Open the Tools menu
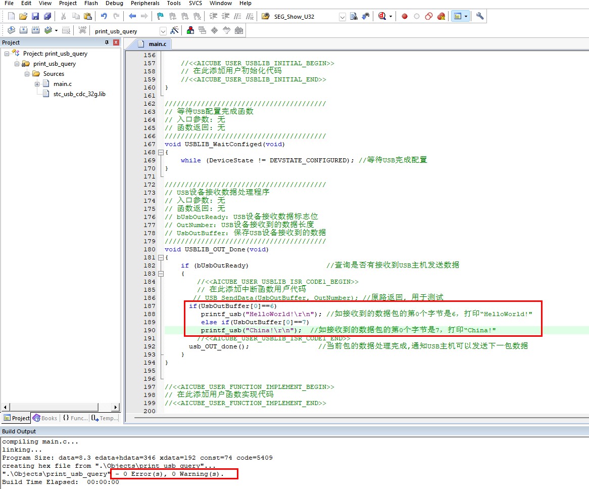 tap(174, 4)
